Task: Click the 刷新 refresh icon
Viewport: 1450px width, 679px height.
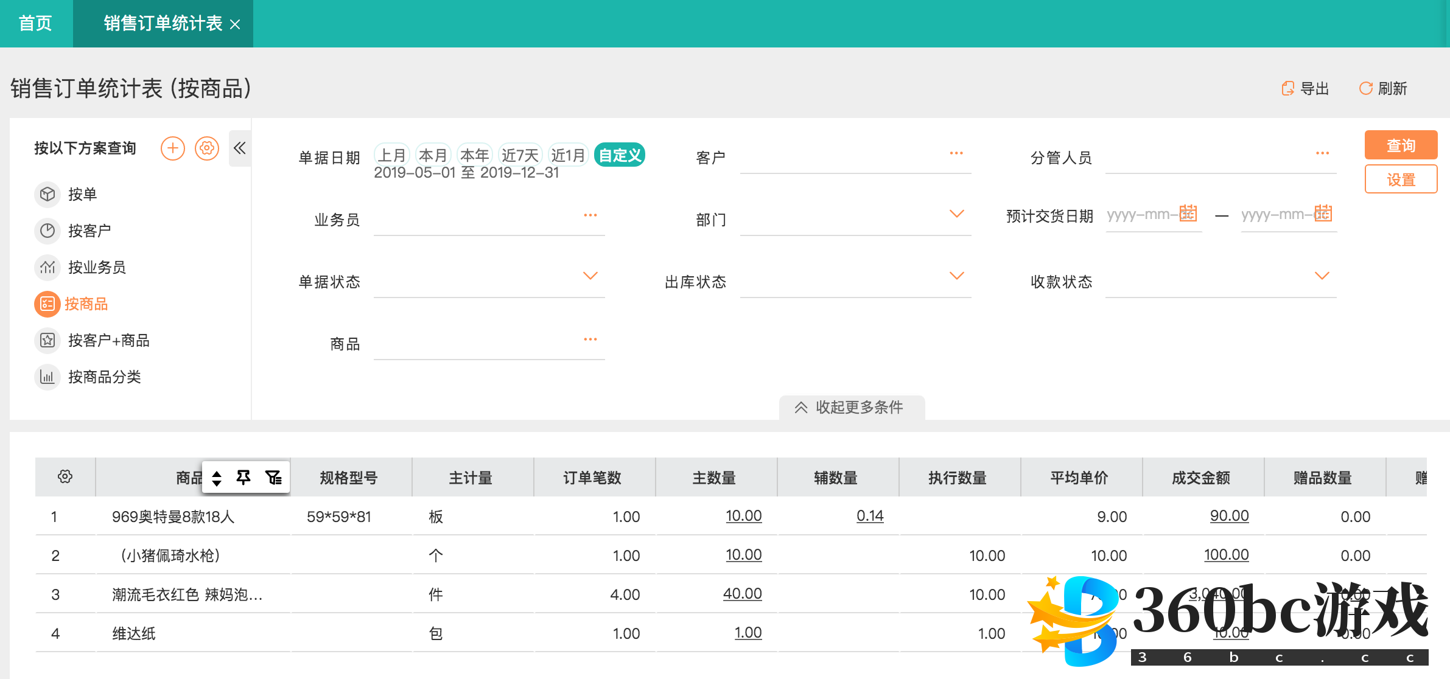Action: (1365, 89)
